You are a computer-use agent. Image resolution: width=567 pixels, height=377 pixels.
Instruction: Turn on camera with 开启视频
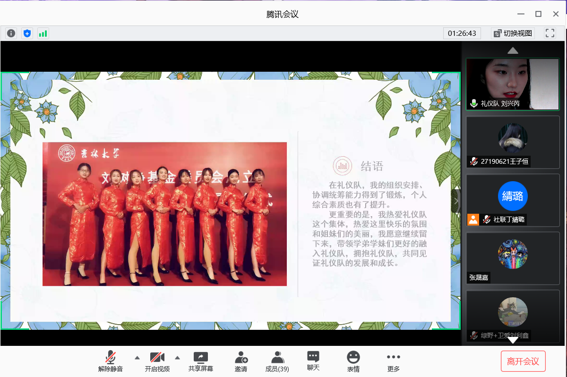click(x=157, y=361)
